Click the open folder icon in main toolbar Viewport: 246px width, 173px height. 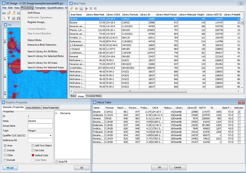coord(9,13)
